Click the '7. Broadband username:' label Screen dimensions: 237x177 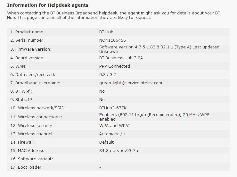[x=35, y=83]
